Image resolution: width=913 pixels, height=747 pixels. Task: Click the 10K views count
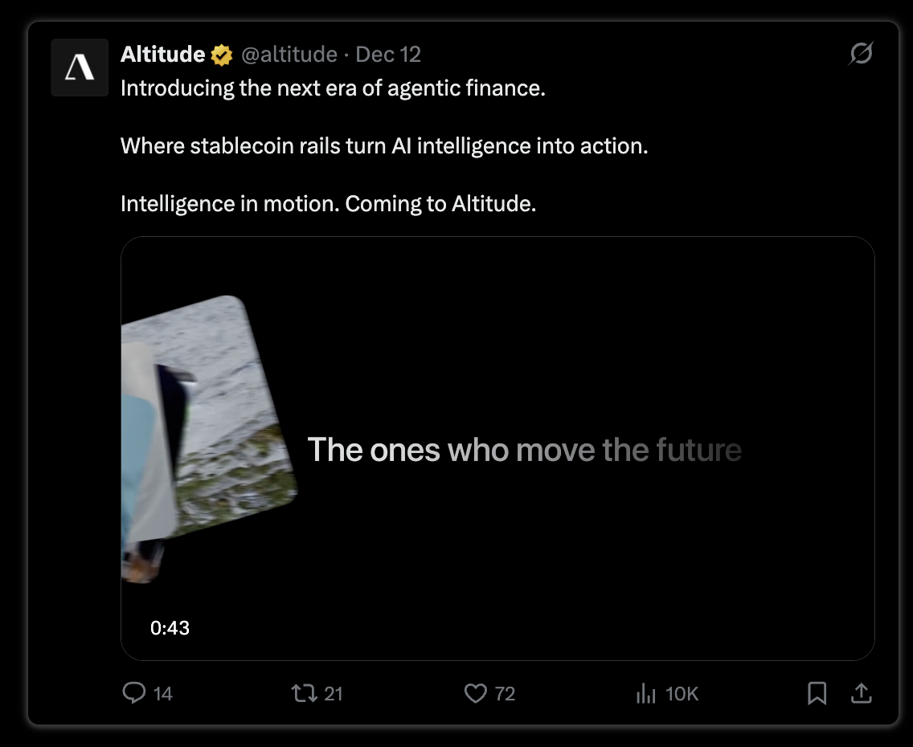click(x=682, y=693)
